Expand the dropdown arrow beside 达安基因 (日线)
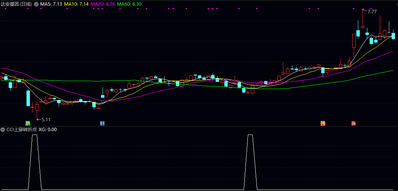The height and width of the screenshot is (191, 398). pyautogui.click(x=36, y=4)
